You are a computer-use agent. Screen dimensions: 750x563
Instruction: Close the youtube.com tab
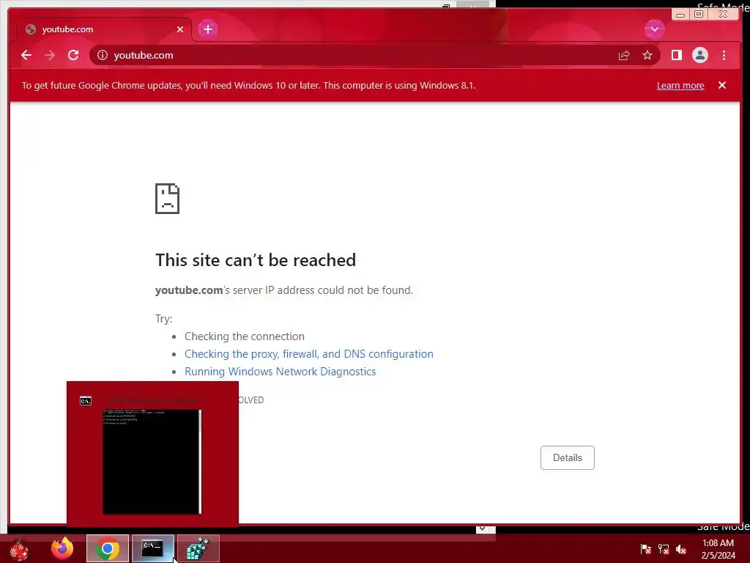click(180, 29)
